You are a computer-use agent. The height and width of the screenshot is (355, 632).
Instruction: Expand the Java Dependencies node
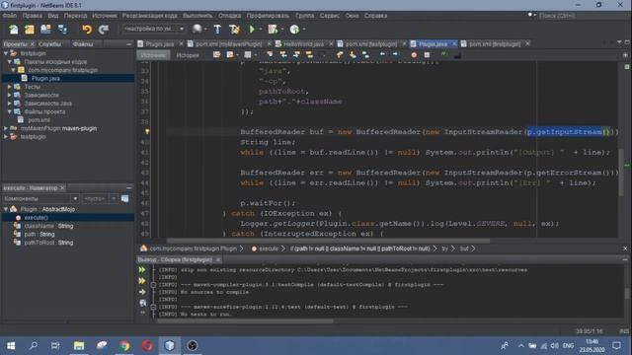coord(9,103)
